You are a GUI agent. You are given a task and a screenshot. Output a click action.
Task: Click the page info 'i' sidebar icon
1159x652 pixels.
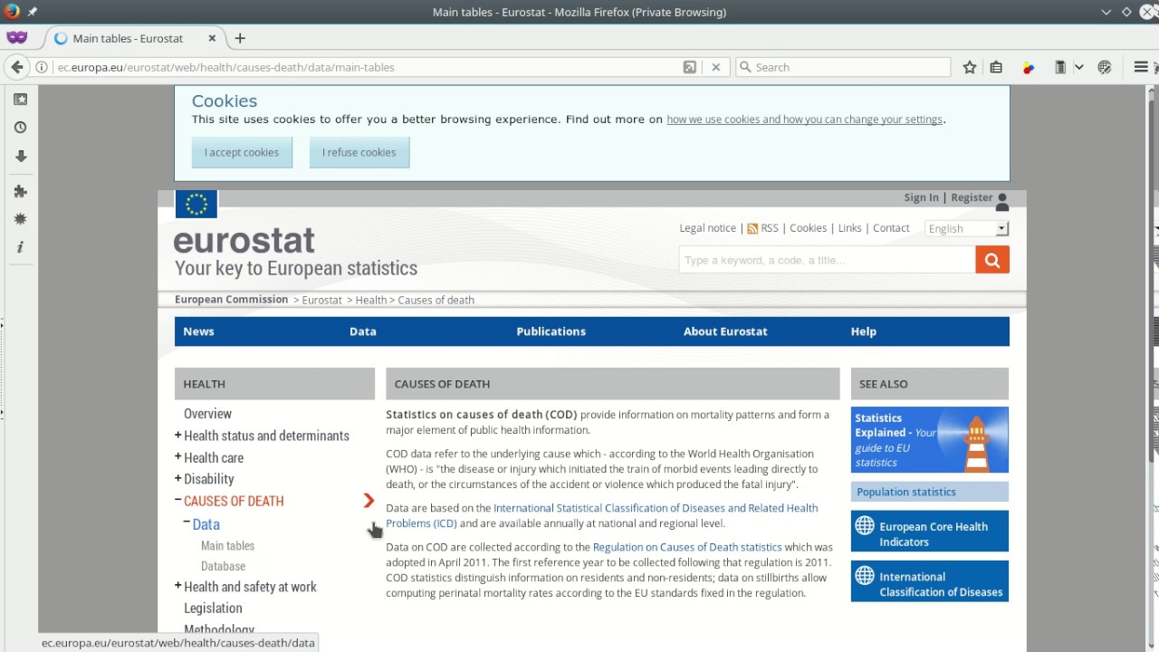(20, 247)
